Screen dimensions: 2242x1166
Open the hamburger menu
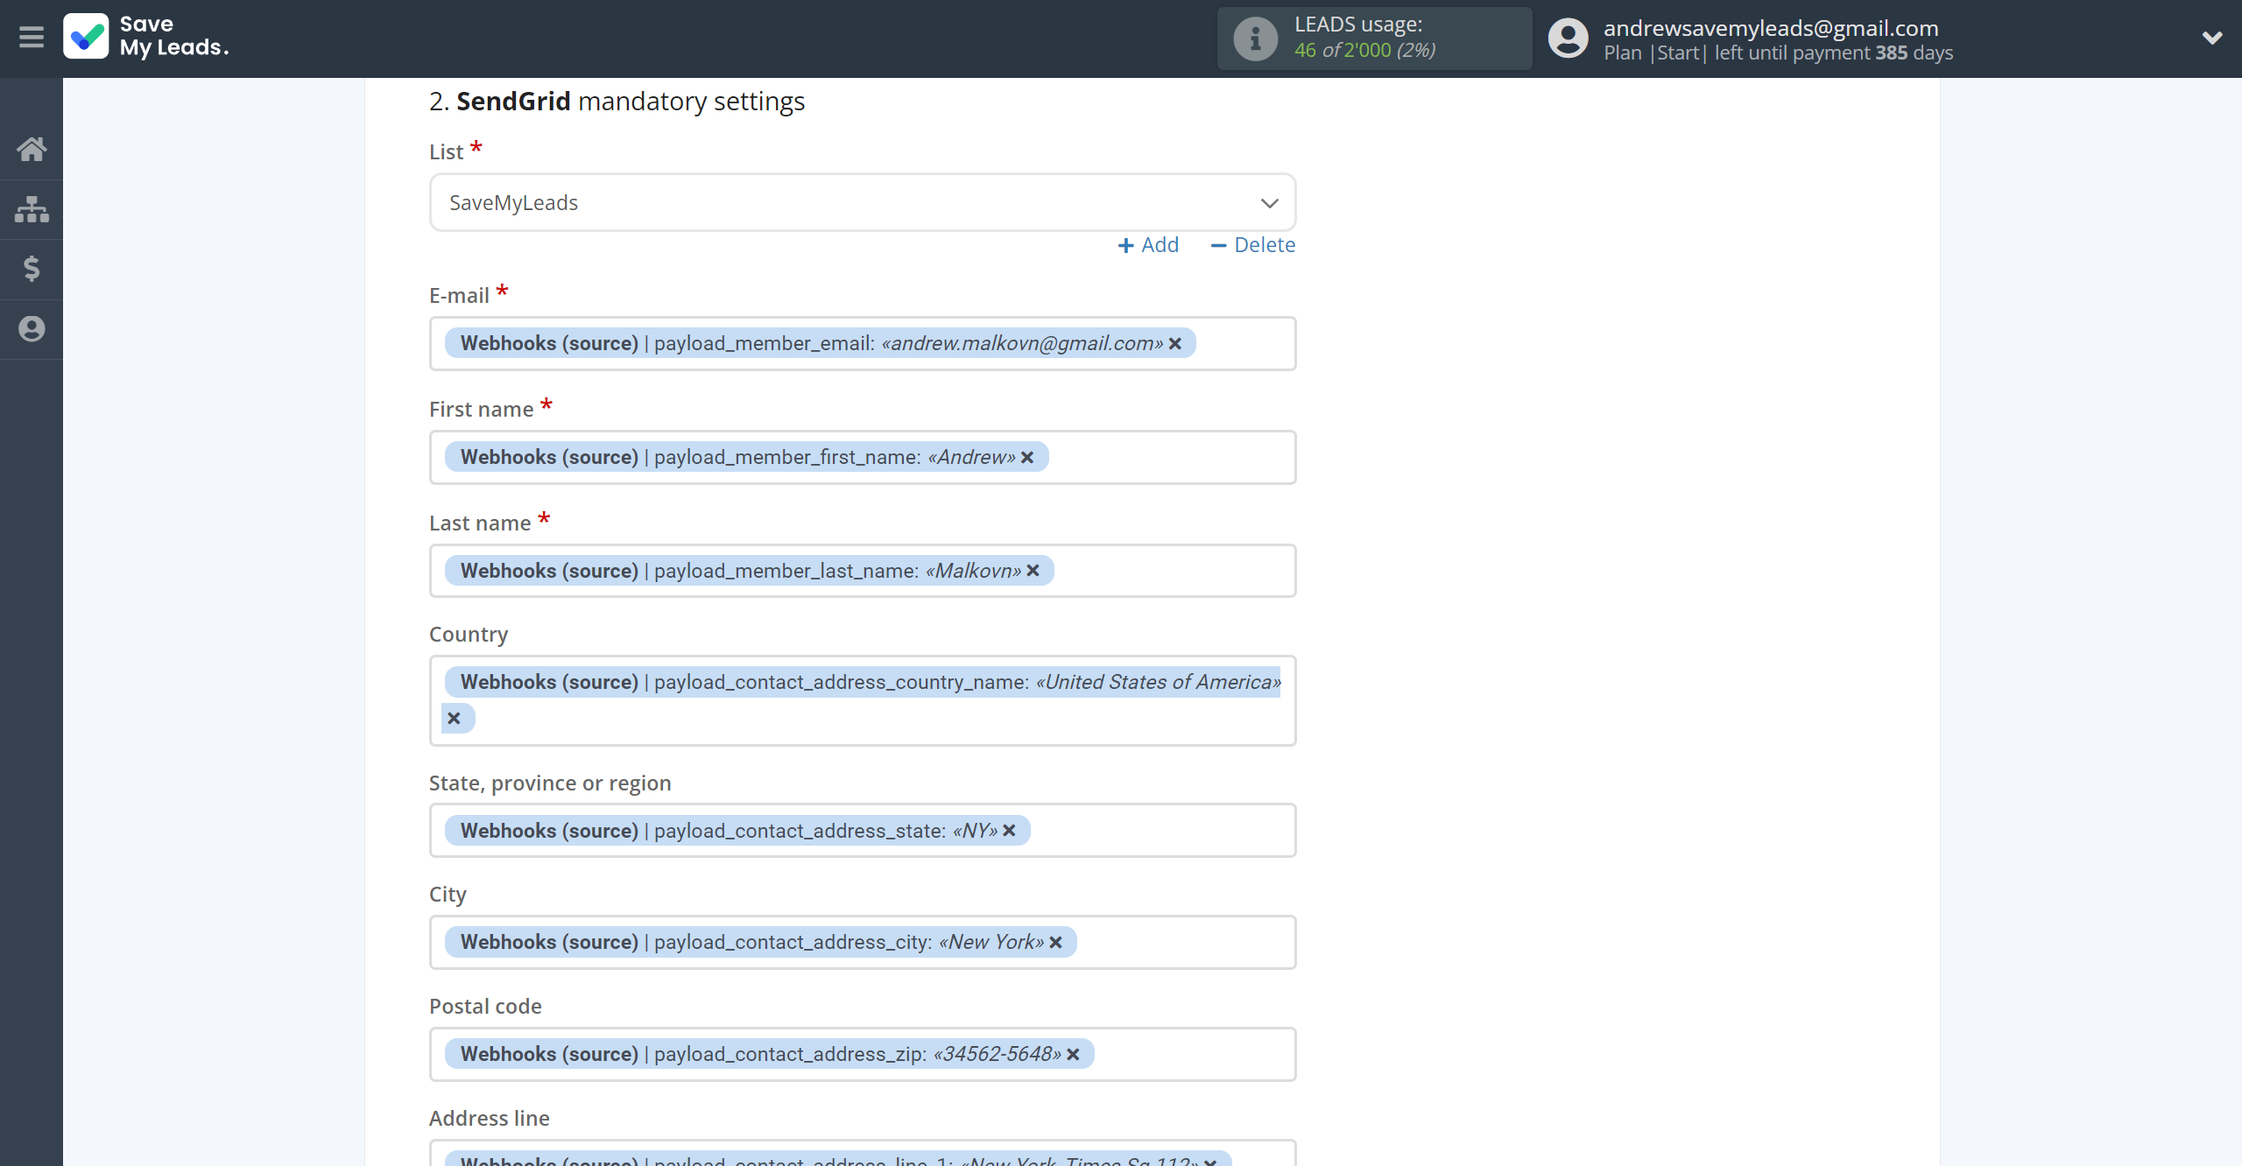click(32, 38)
